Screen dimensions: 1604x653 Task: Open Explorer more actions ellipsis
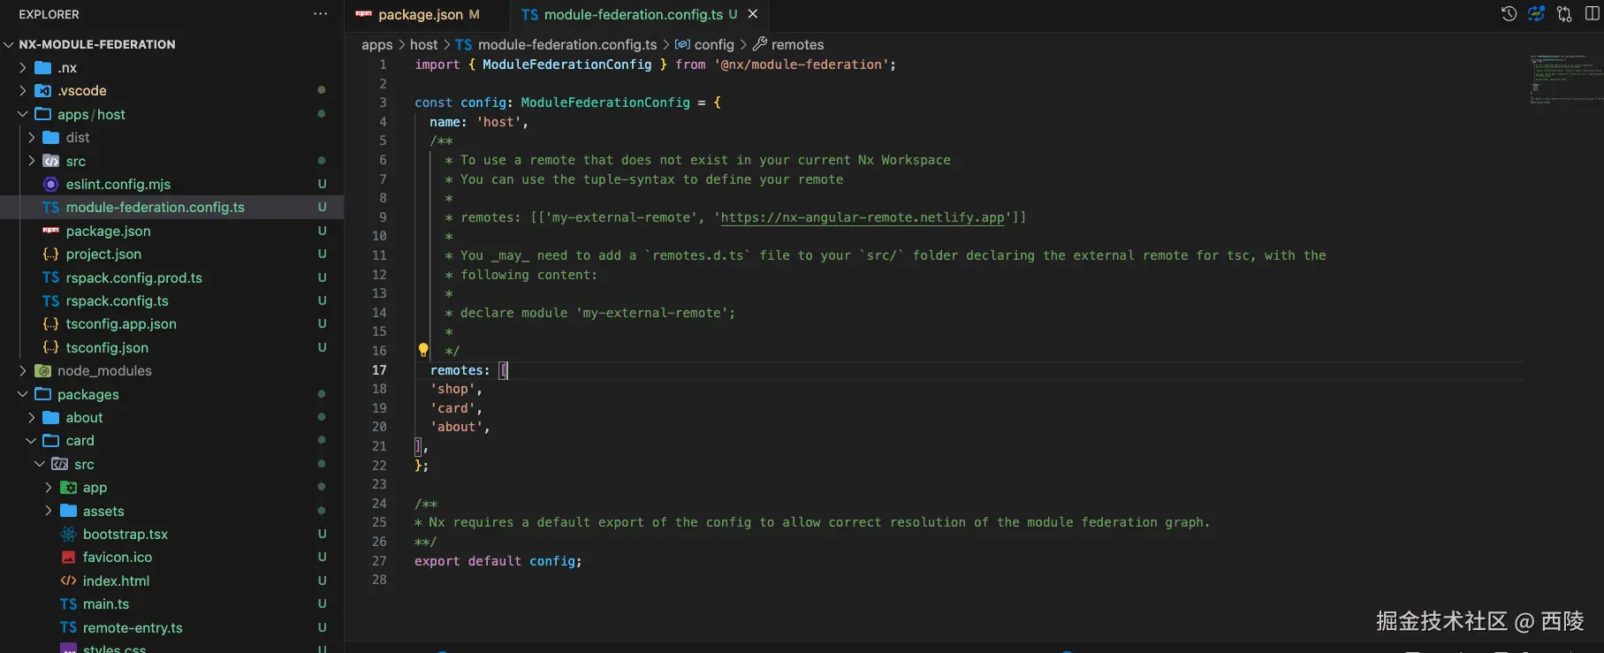(320, 14)
